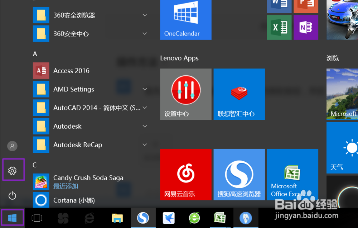358x228 pixels.
Task: Launch the Word tile
Action: 279,6
